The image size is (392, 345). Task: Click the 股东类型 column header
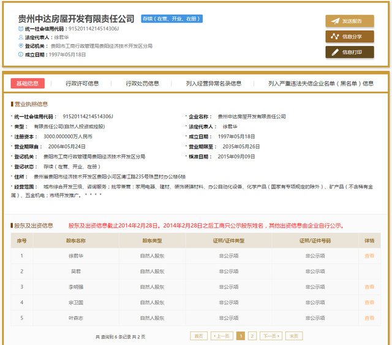[x=152, y=240]
